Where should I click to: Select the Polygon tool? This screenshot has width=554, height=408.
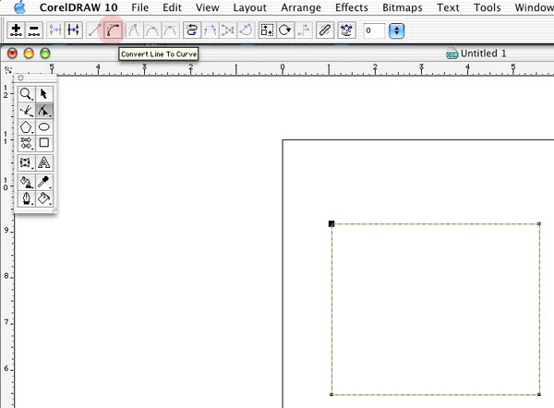26,127
